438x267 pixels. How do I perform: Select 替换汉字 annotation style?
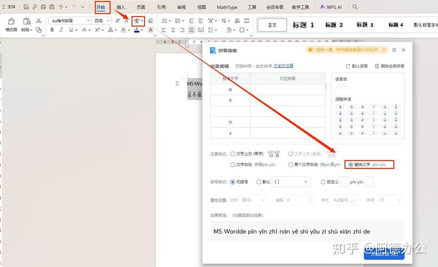(x=350, y=165)
